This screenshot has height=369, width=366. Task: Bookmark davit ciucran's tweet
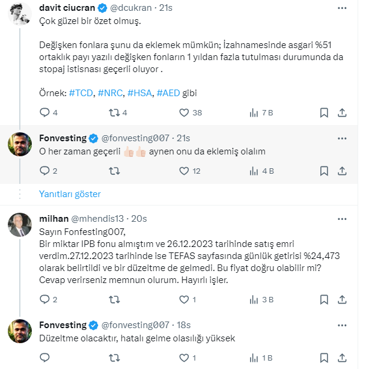pos(324,112)
